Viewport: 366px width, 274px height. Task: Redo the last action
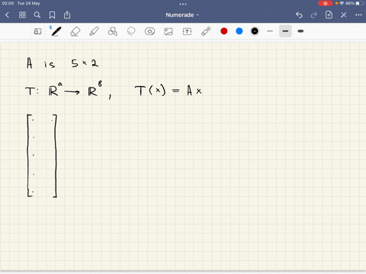(x=314, y=15)
